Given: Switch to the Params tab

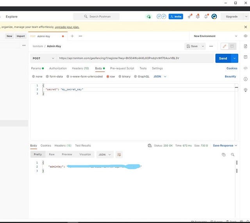Looking at the screenshot, I should [37, 68].
